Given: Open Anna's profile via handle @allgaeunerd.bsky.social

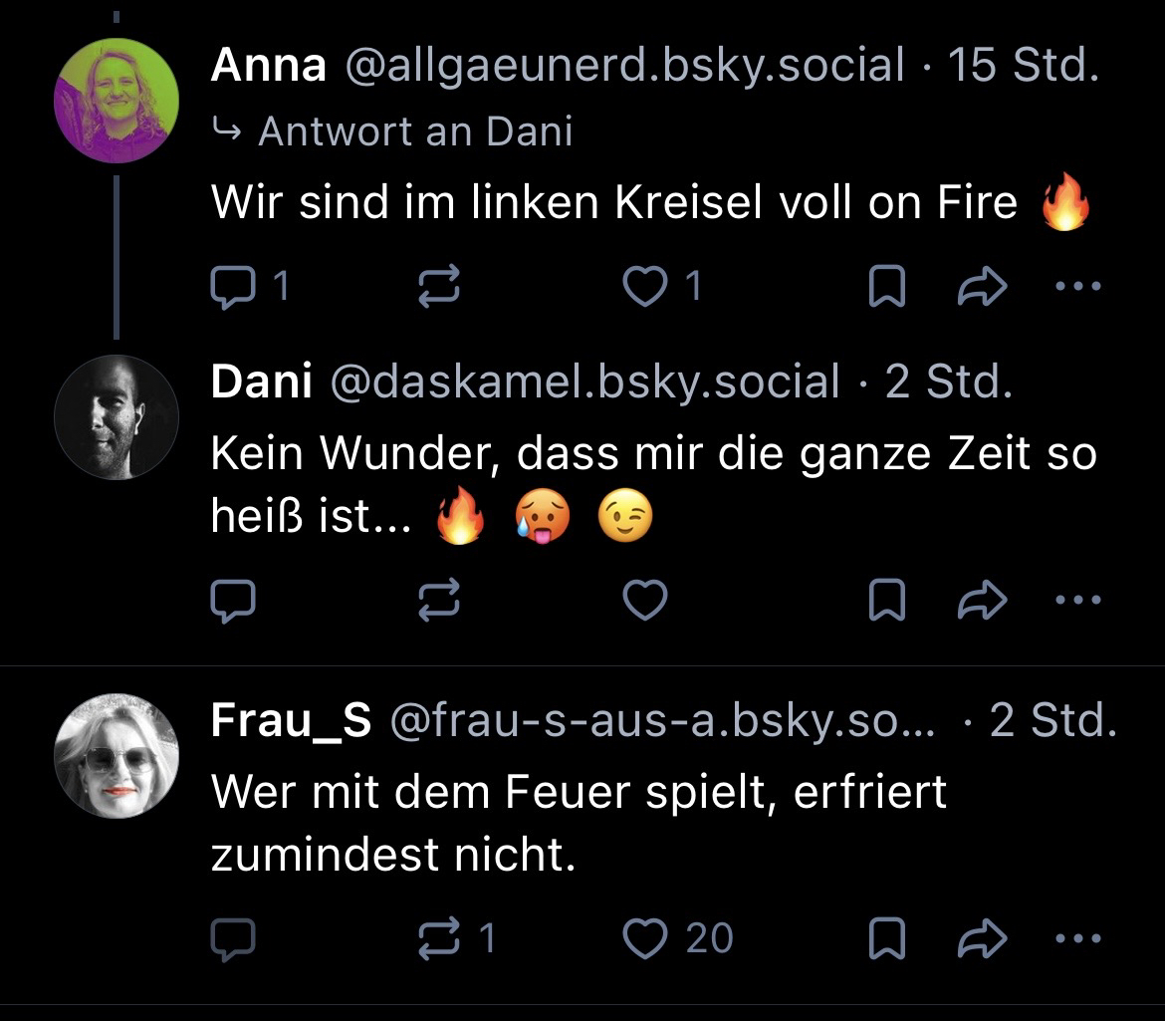Looking at the screenshot, I should (x=624, y=66).
